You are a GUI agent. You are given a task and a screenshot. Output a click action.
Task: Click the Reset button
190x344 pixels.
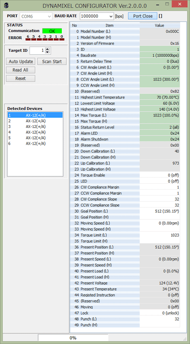(x=20, y=79)
